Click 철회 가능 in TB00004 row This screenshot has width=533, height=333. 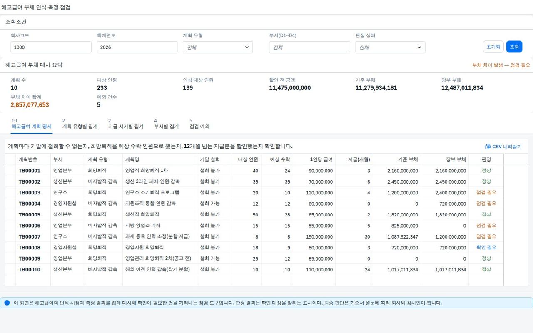(210, 204)
